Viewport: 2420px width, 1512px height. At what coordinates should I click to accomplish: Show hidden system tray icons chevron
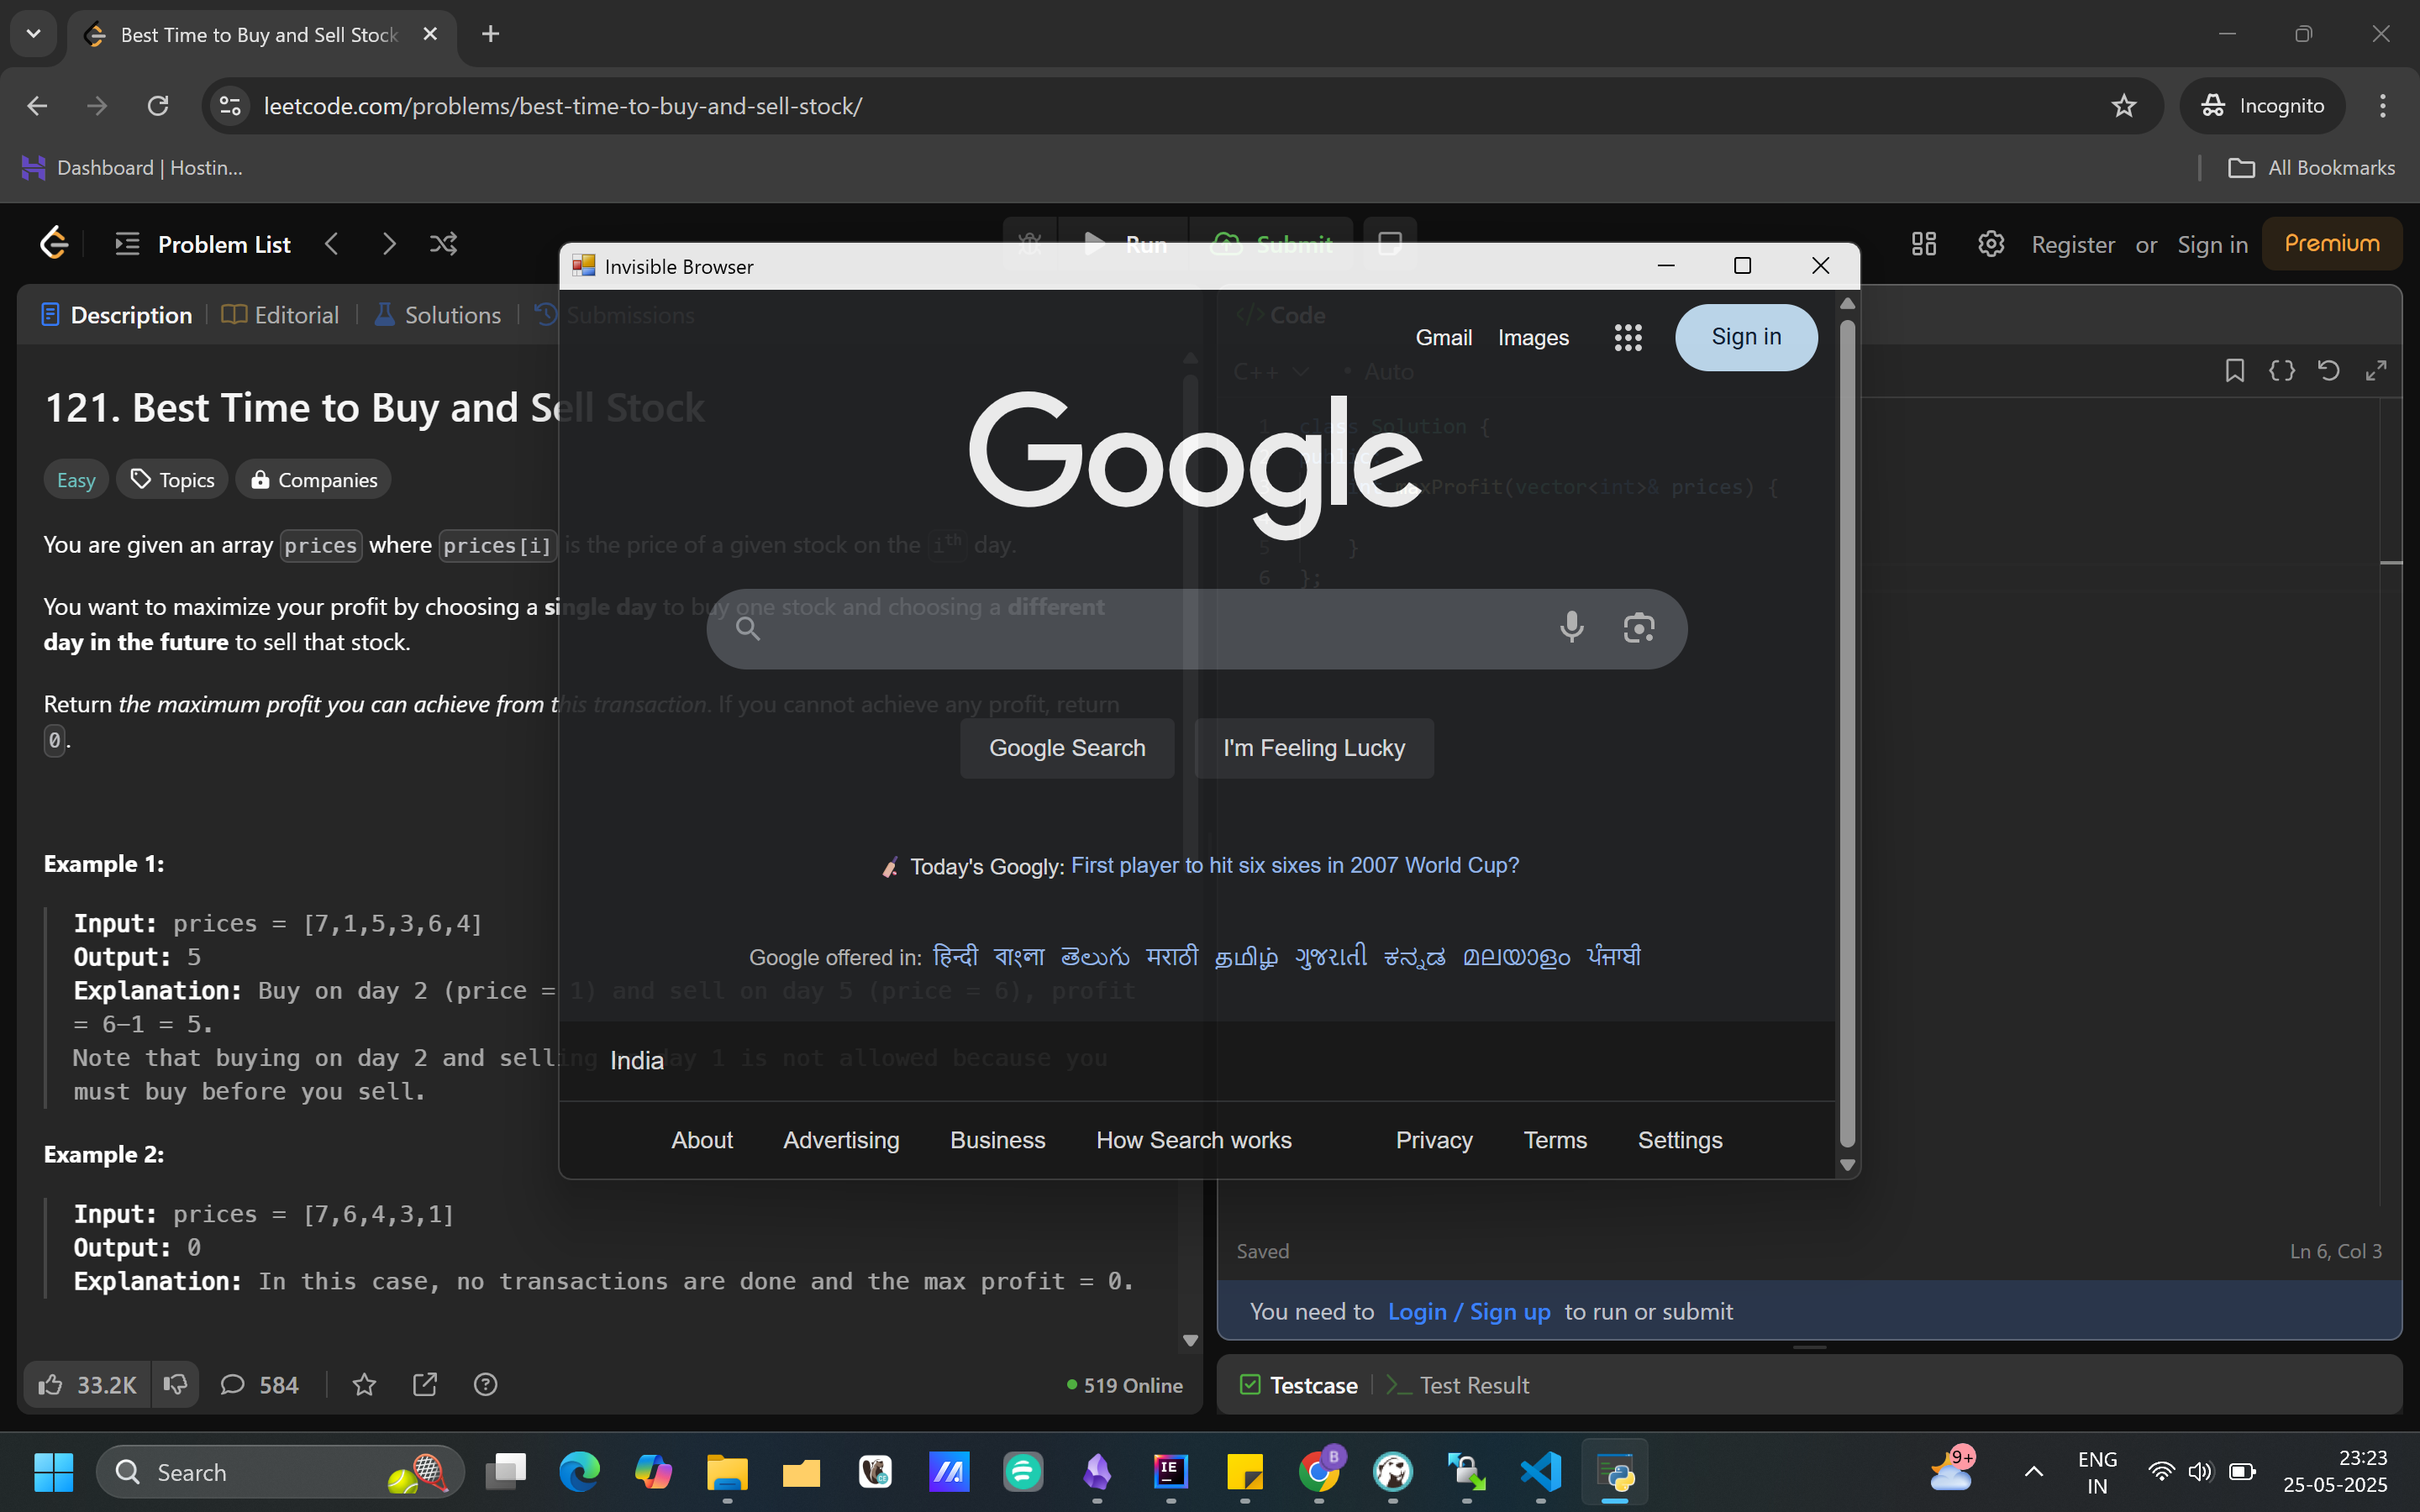(2033, 1472)
